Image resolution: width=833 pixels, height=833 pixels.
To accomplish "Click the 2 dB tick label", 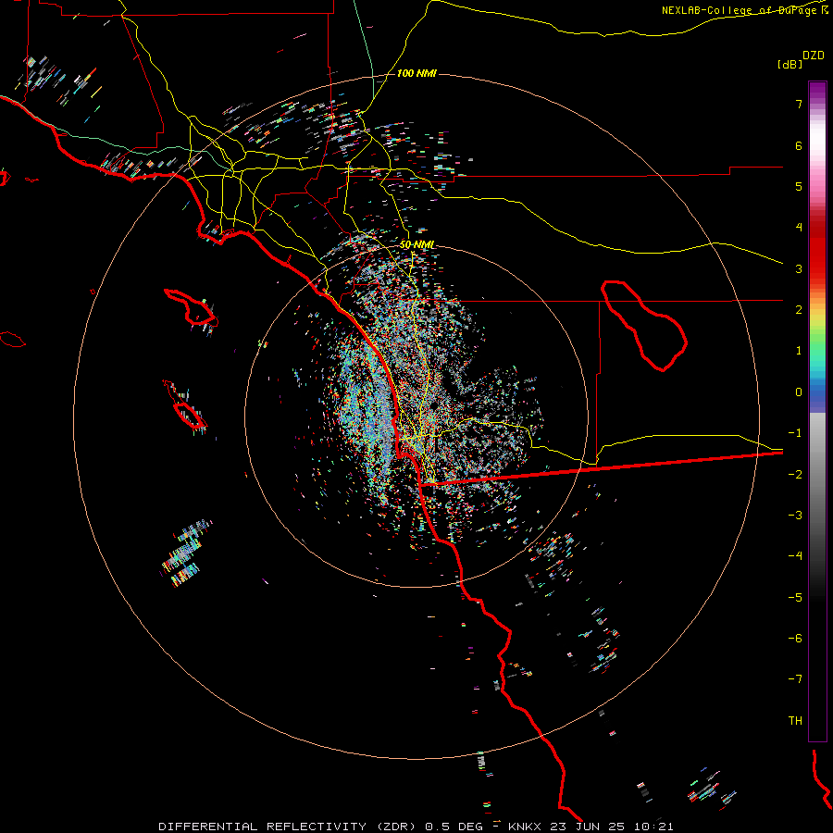I will tap(799, 310).
